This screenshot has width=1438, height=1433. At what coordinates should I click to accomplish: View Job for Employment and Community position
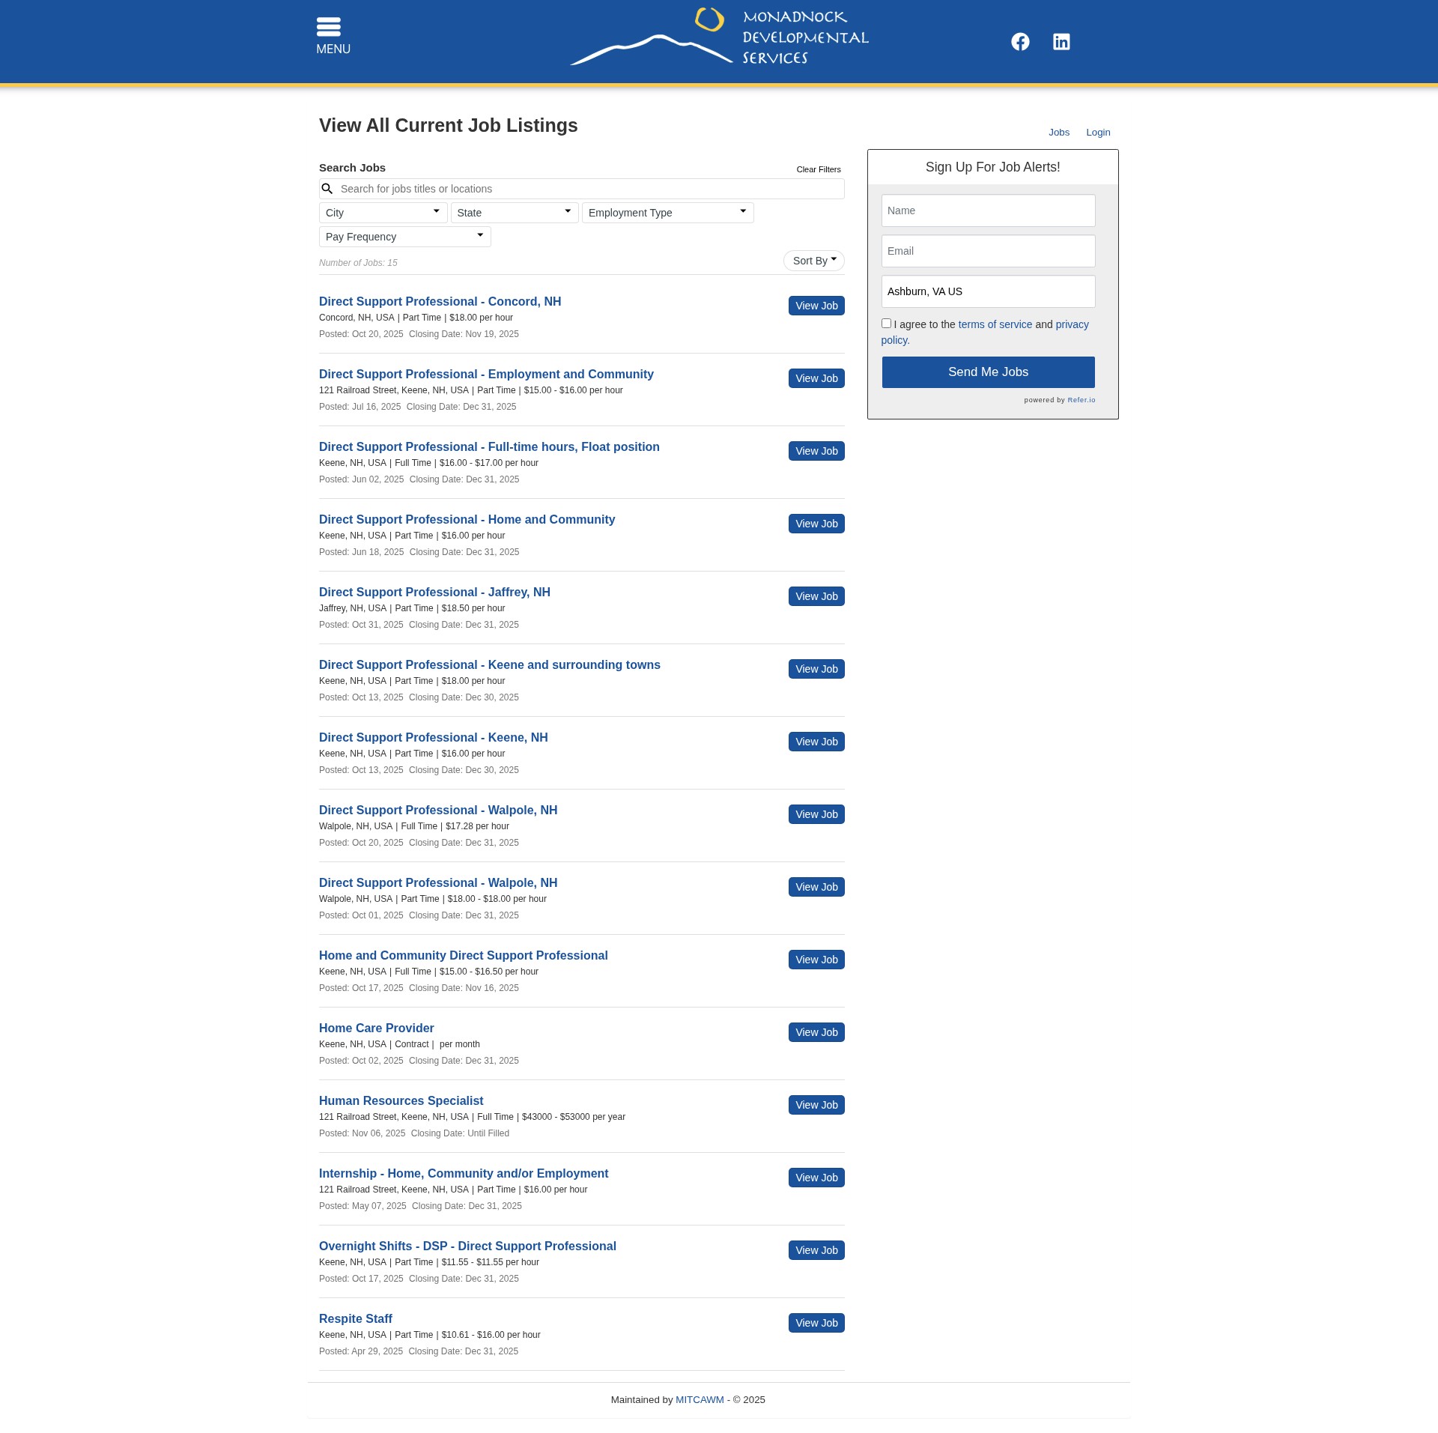(x=816, y=378)
